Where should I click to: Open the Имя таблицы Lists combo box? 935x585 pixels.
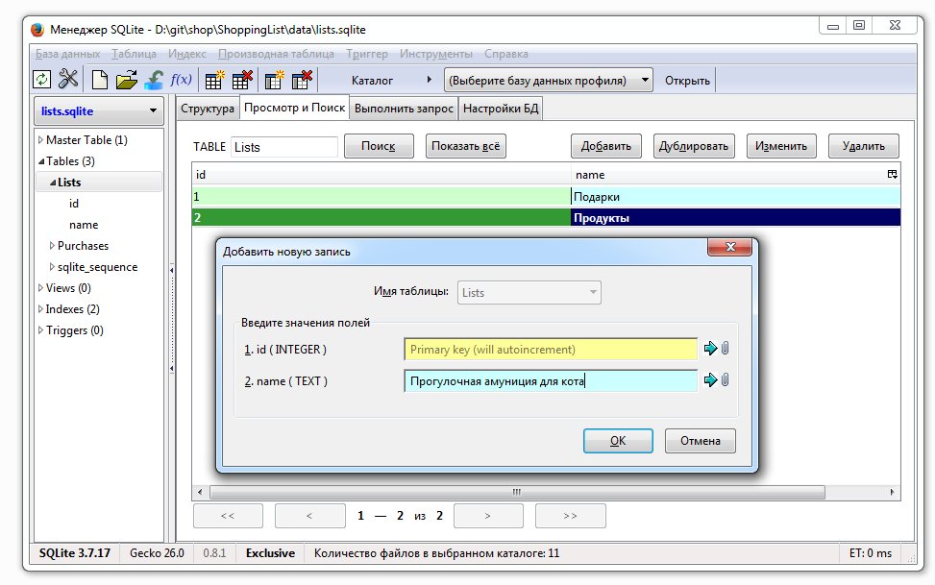tap(529, 292)
